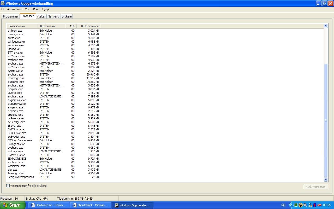Select the spoolsv.exe process
This screenshot has width=334, height=209.
53,115
